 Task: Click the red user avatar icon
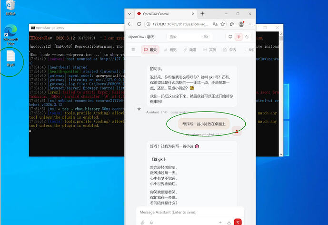coord(237,132)
